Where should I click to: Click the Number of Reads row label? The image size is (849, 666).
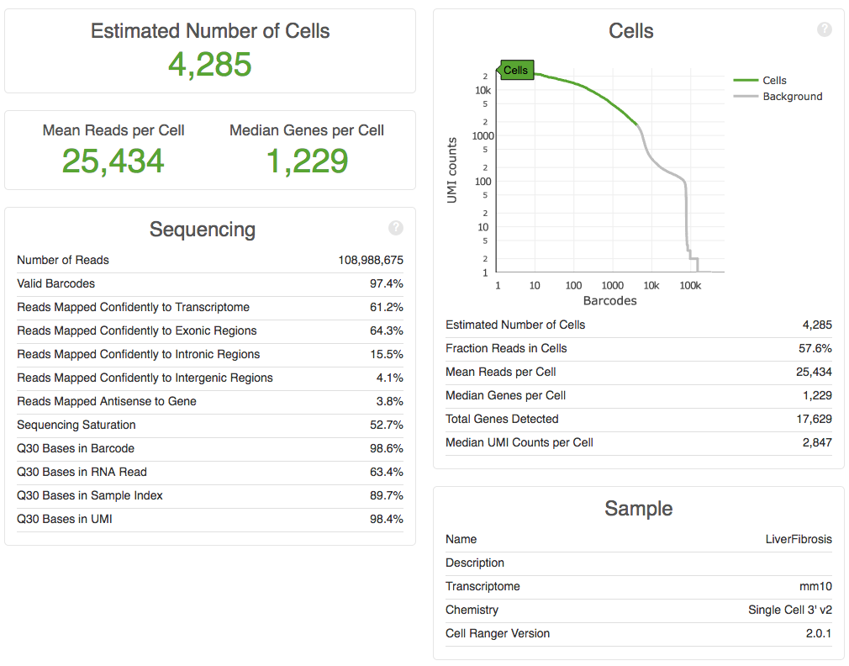(x=63, y=260)
